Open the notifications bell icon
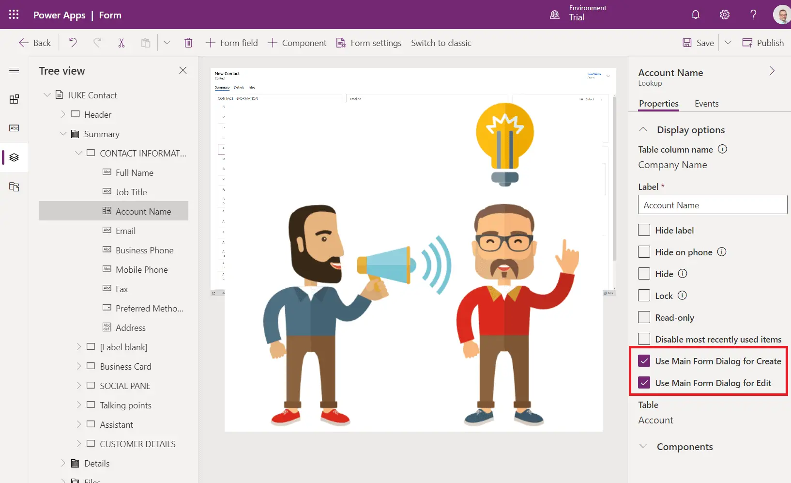791x483 pixels. pyautogui.click(x=696, y=15)
